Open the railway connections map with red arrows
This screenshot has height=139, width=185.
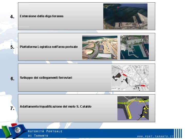tap(130, 78)
